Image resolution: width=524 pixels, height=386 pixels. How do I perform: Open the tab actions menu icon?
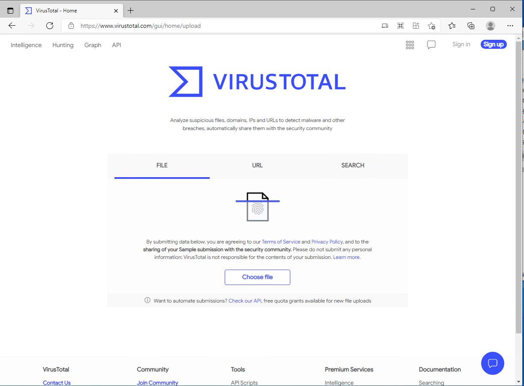tap(10, 10)
